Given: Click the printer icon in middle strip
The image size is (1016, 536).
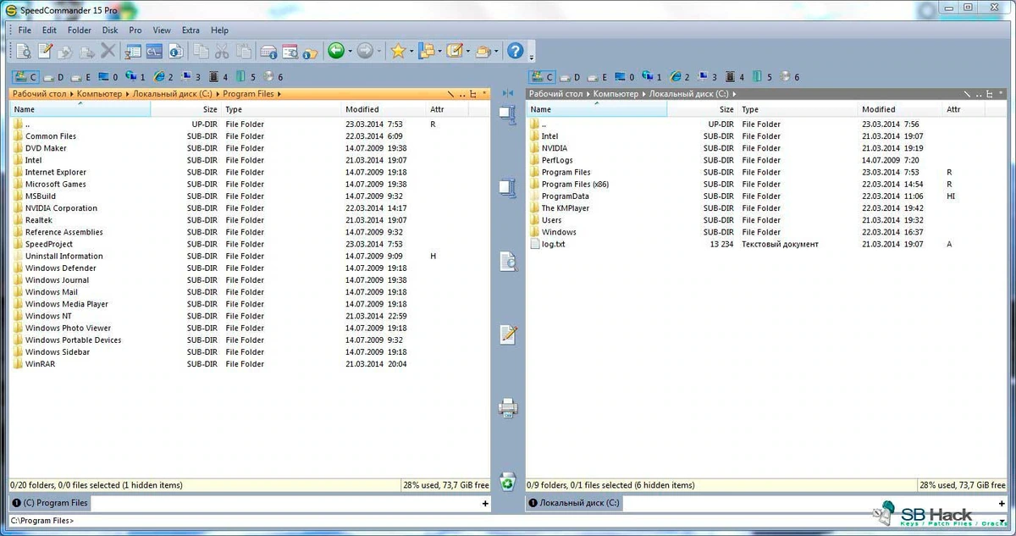Looking at the screenshot, I should point(508,408).
